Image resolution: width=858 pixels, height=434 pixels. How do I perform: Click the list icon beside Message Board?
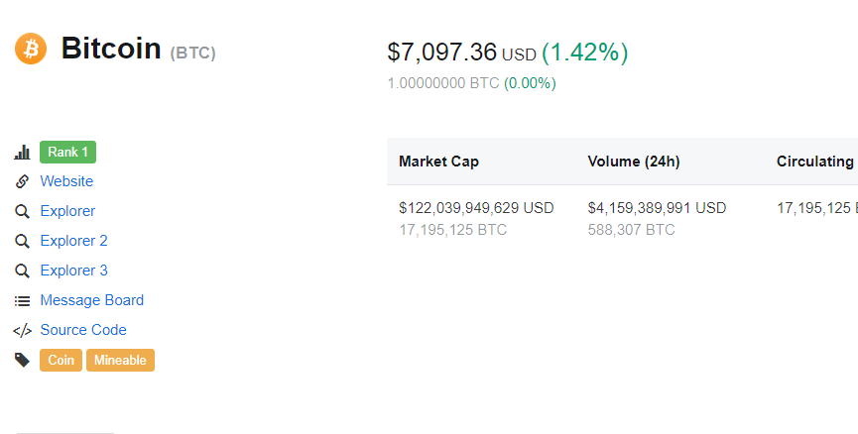pos(22,300)
